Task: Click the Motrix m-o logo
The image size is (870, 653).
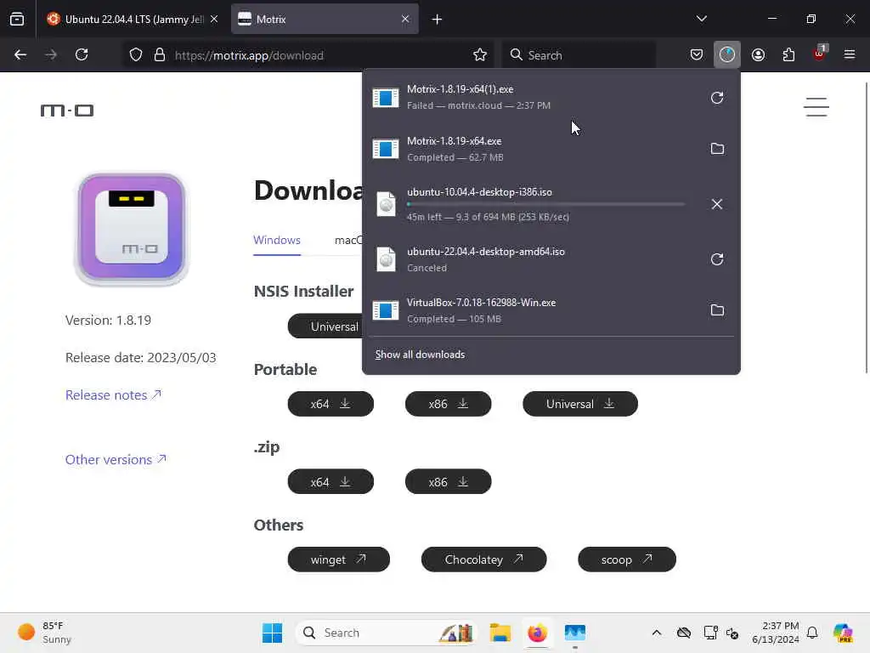Action: tap(67, 111)
